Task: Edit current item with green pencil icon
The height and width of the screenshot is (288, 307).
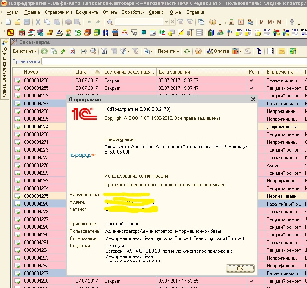Action: point(63,52)
